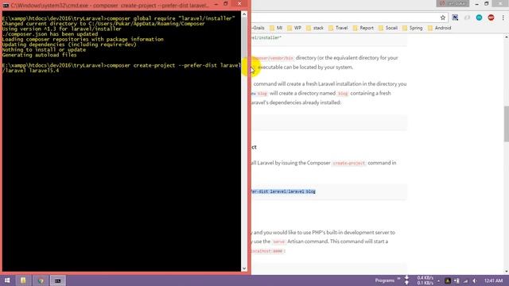Screen dimensions: 509x286
Task: Click the dark green tray app icon
Action: point(448,280)
